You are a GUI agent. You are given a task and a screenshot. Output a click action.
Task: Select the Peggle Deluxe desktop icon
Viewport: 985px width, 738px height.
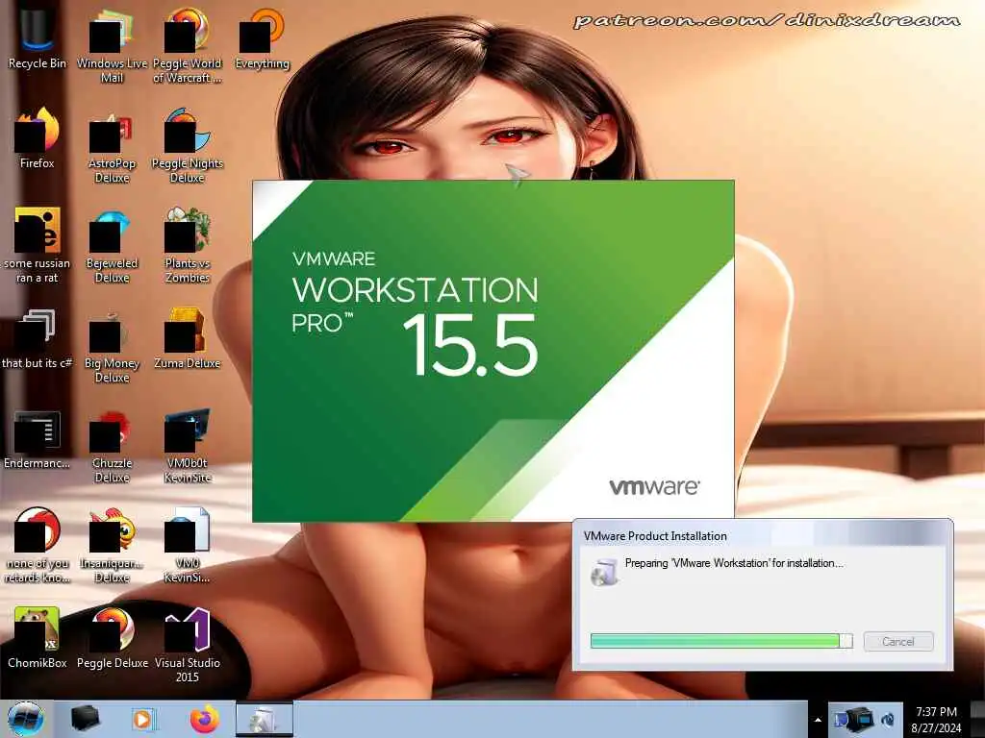click(112, 638)
